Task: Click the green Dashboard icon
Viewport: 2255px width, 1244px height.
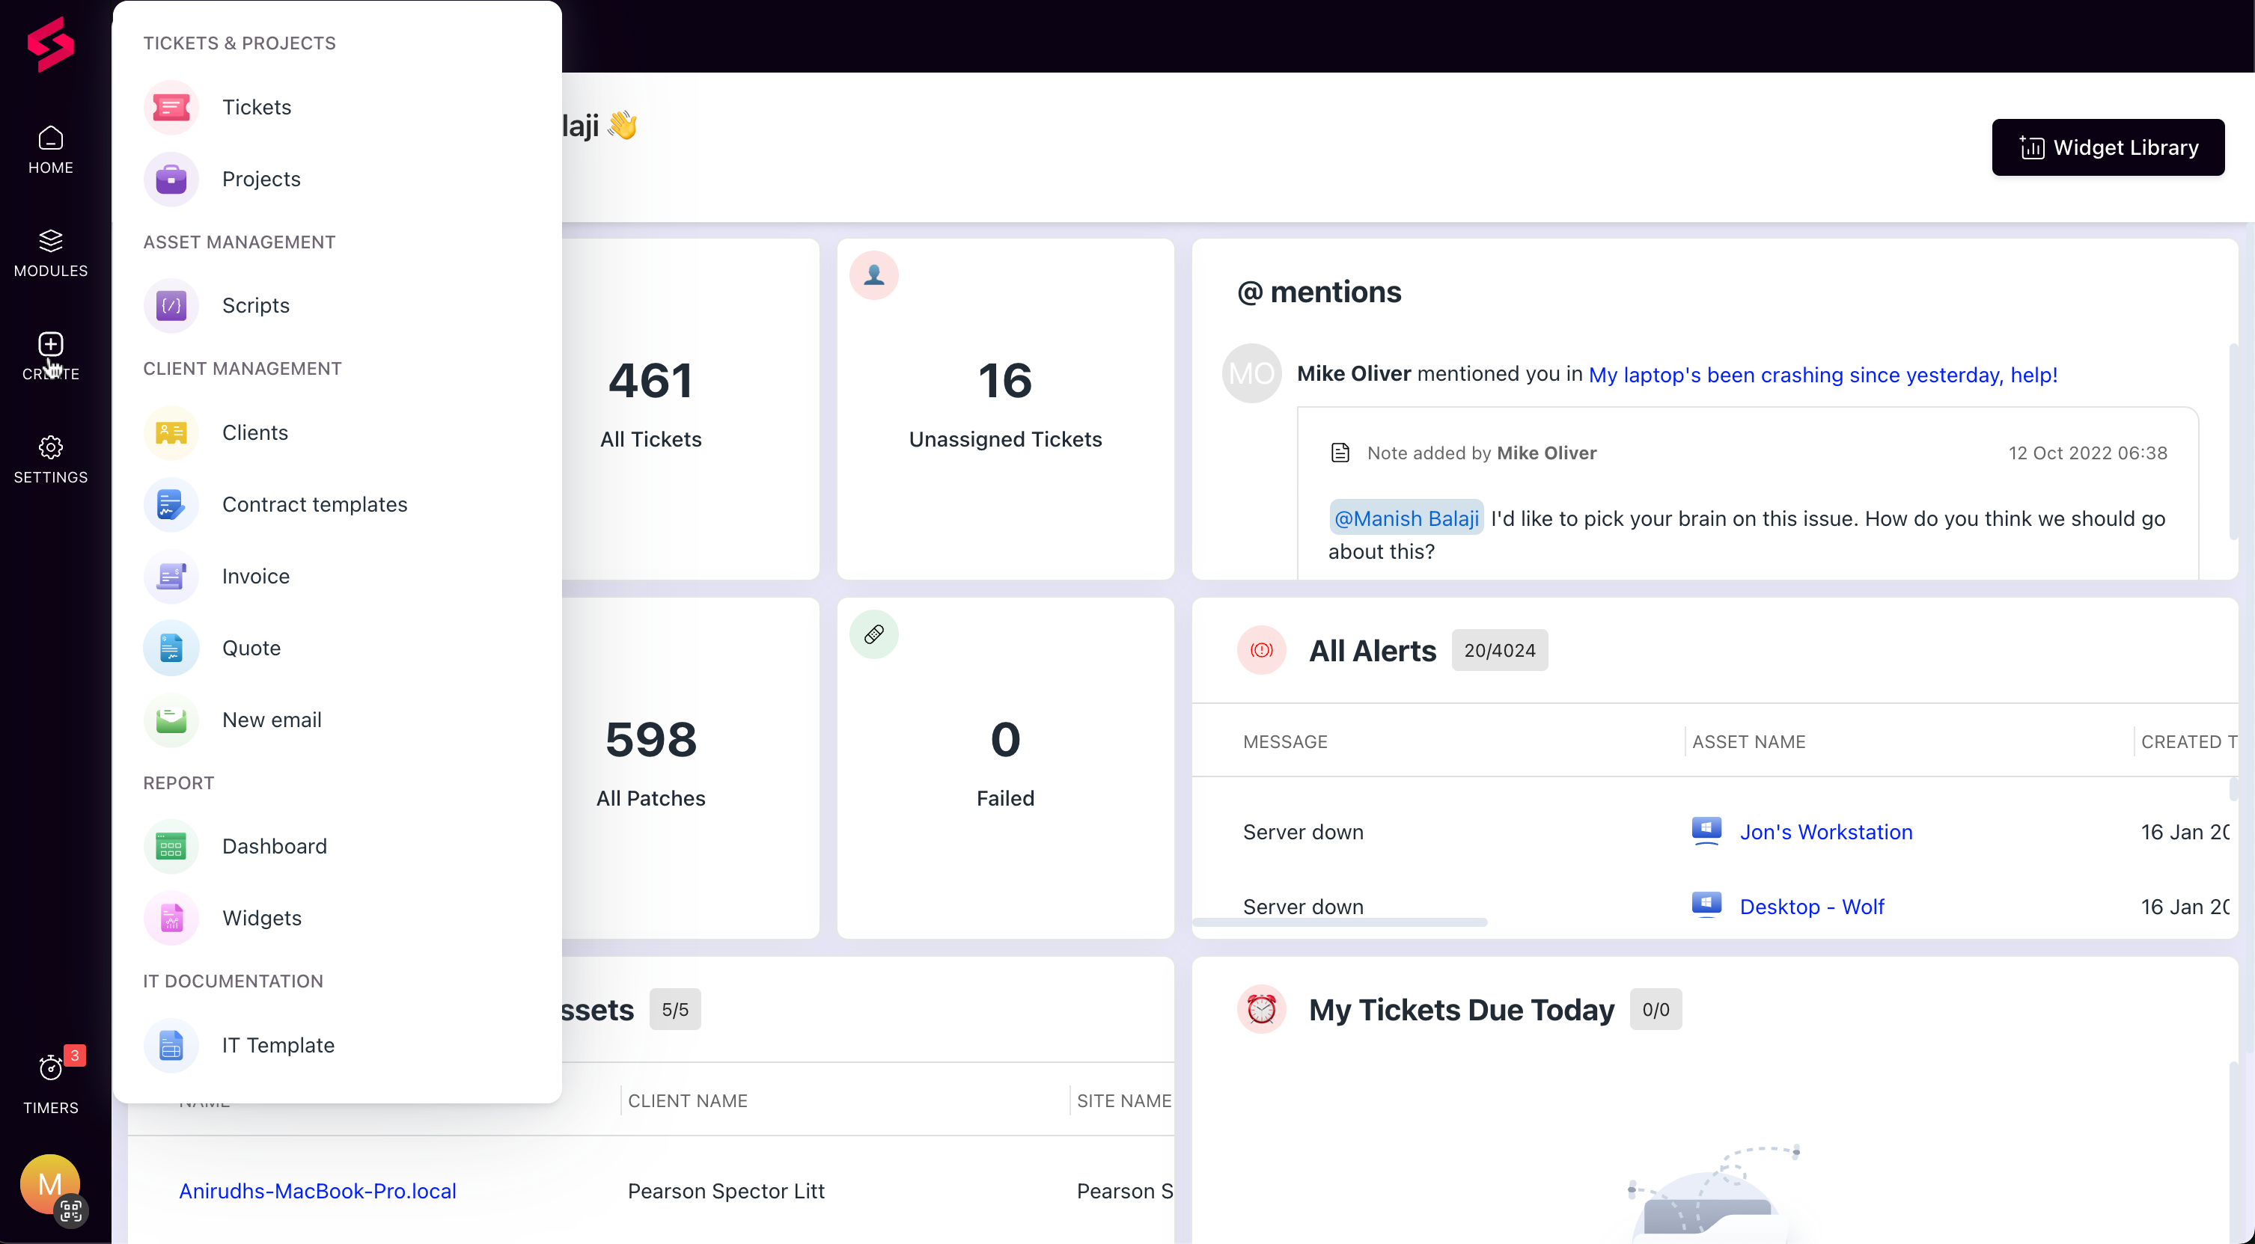Action: (x=171, y=846)
